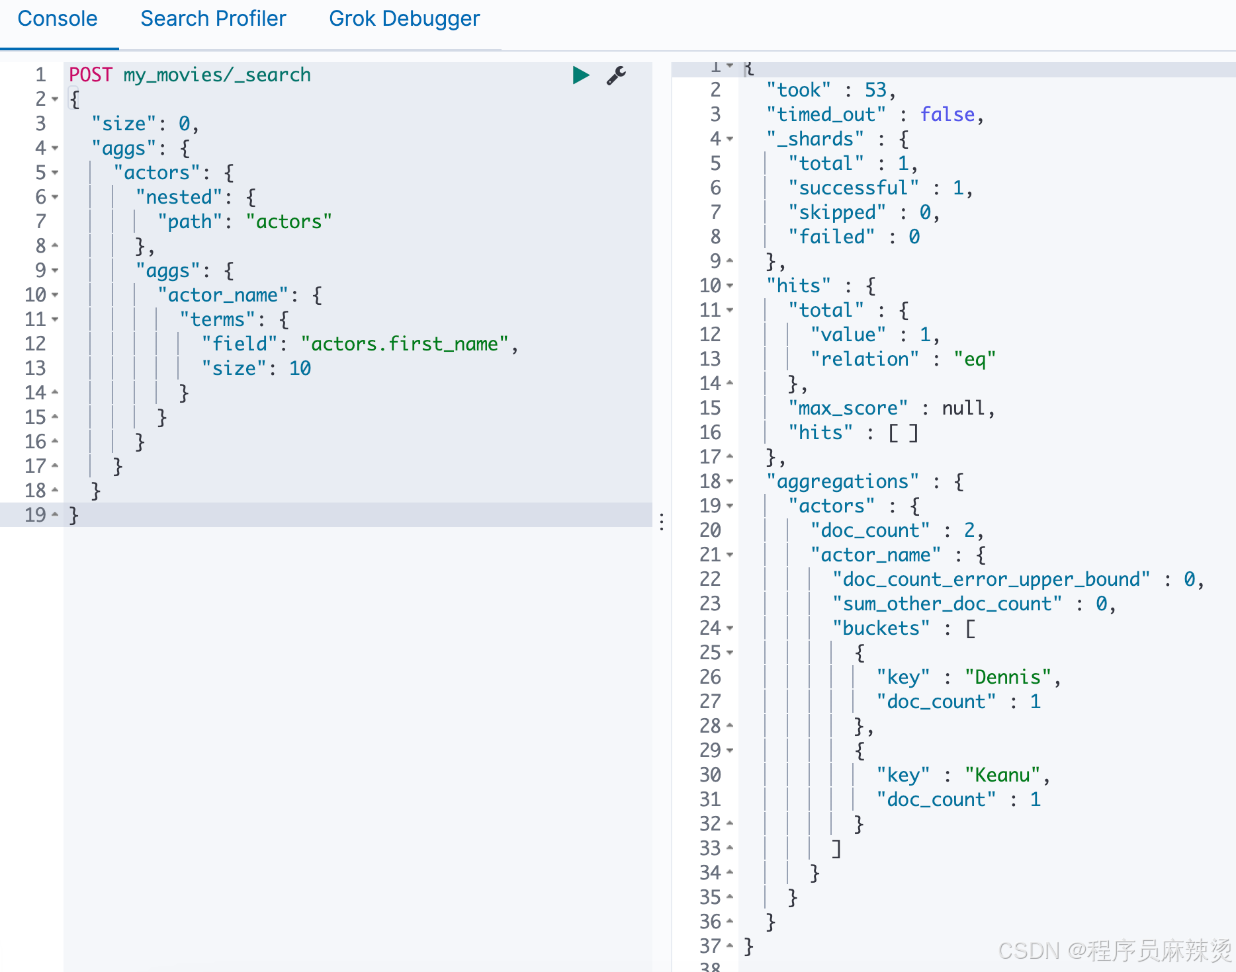Click the "relation" : "eq" line
The height and width of the screenshot is (972, 1236).
pos(903,359)
